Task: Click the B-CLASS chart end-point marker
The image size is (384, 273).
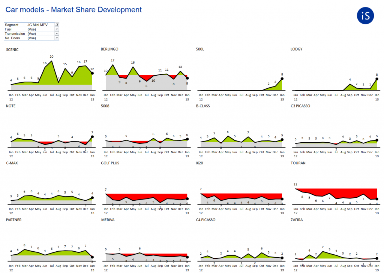Action: click(282, 140)
